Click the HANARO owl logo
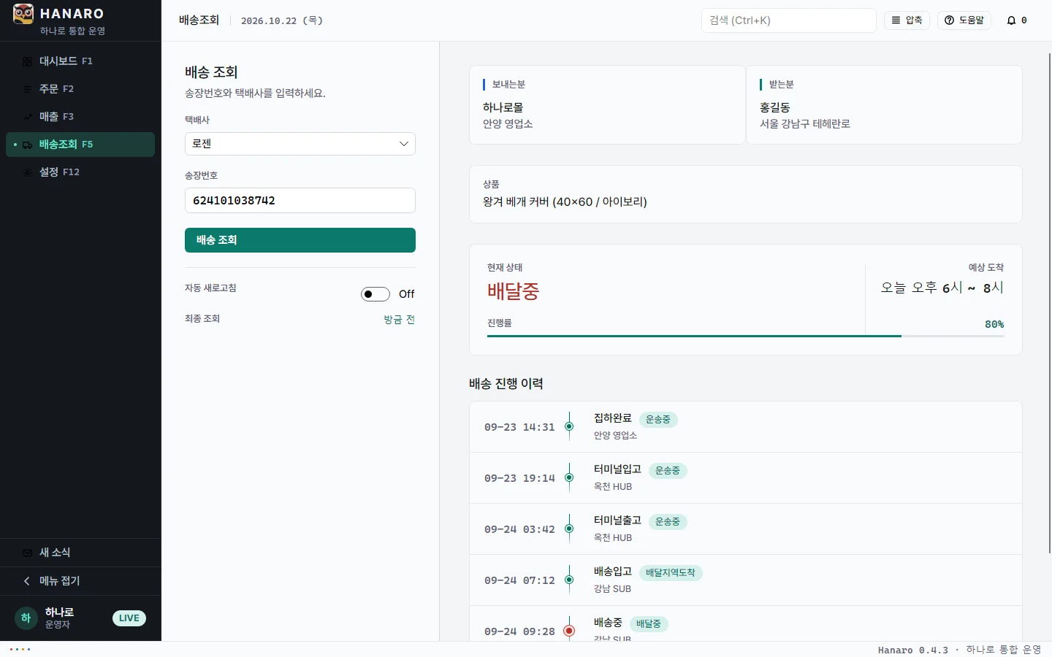The height and width of the screenshot is (657, 1052). [x=23, y=14]
